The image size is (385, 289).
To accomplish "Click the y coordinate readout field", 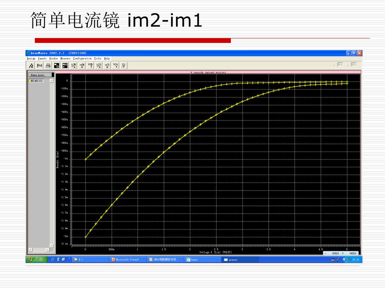I will [x=354, y=64].
